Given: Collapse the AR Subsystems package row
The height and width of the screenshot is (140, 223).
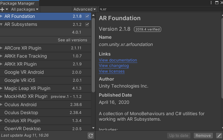Looking at the screenshot, I should (x=1, y=24).
